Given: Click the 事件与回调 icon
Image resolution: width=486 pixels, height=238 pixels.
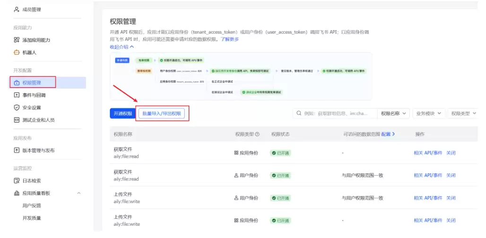Looking at the screenshot, I should click(17, 95).
